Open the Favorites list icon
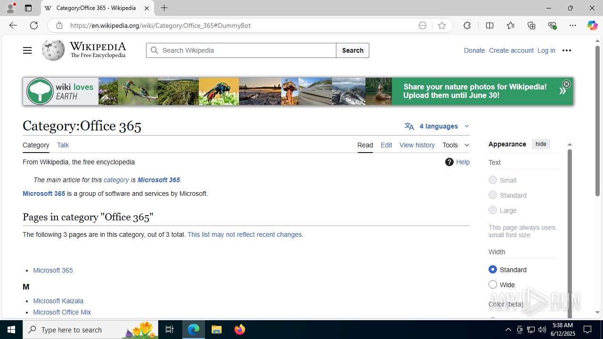The width and height of the screenshot is (603, 339). coord(511,25)
